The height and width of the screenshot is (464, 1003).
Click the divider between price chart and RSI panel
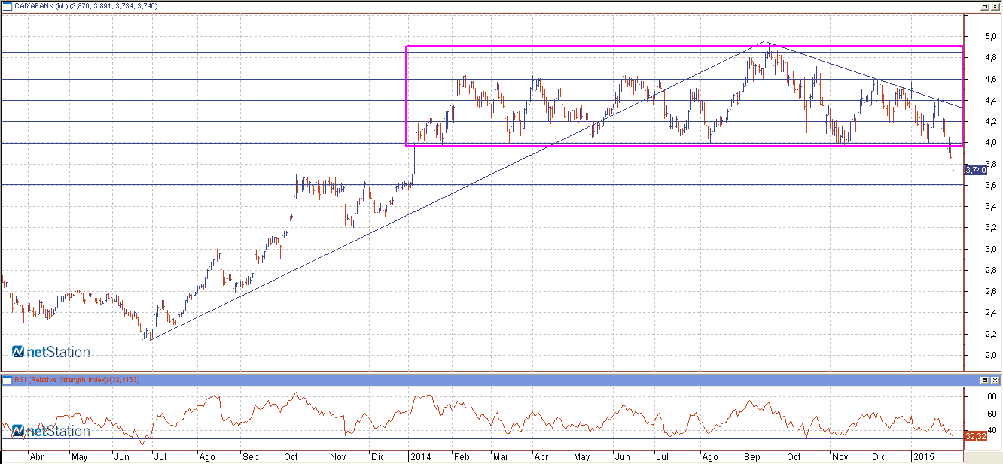482,372
